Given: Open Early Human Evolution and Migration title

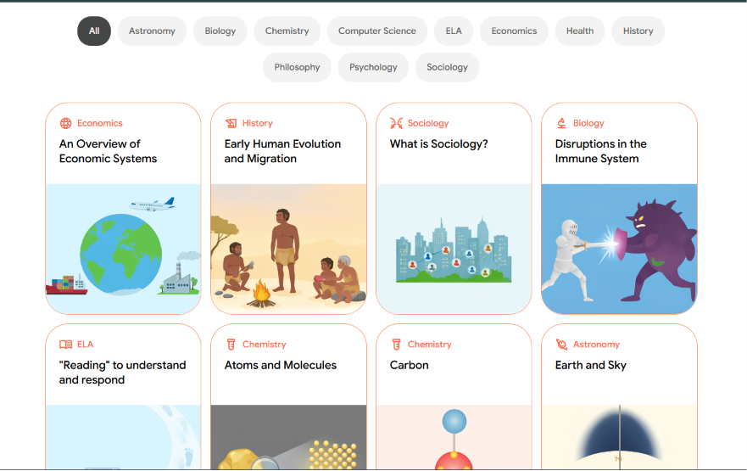Looking at the screenshot, I should pos(282,151).
